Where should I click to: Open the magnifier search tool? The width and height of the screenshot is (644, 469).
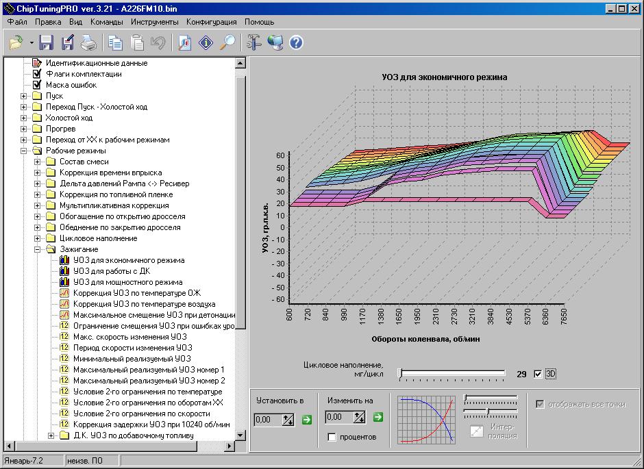(x=227, y=43)
